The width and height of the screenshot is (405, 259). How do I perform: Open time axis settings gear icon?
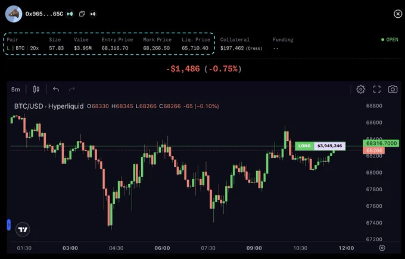click(382, 248)
